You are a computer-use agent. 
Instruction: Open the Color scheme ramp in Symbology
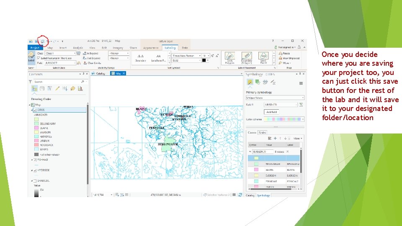[284, 119]
